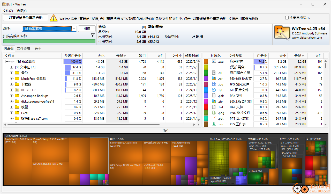This screenshot has height=194, width=331.
Task: Switch to the 文件查看 tab
Action: [x=24, y=48]
